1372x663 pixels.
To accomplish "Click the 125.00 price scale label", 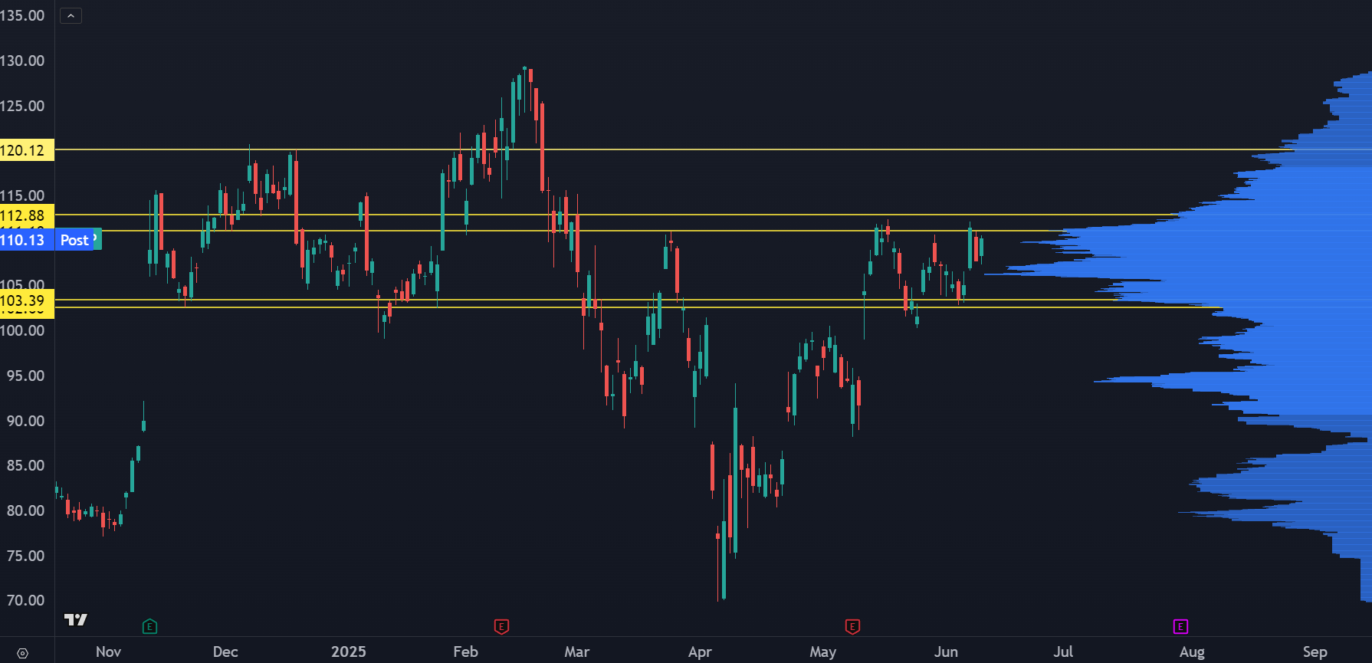I will [x=23, y=106].
